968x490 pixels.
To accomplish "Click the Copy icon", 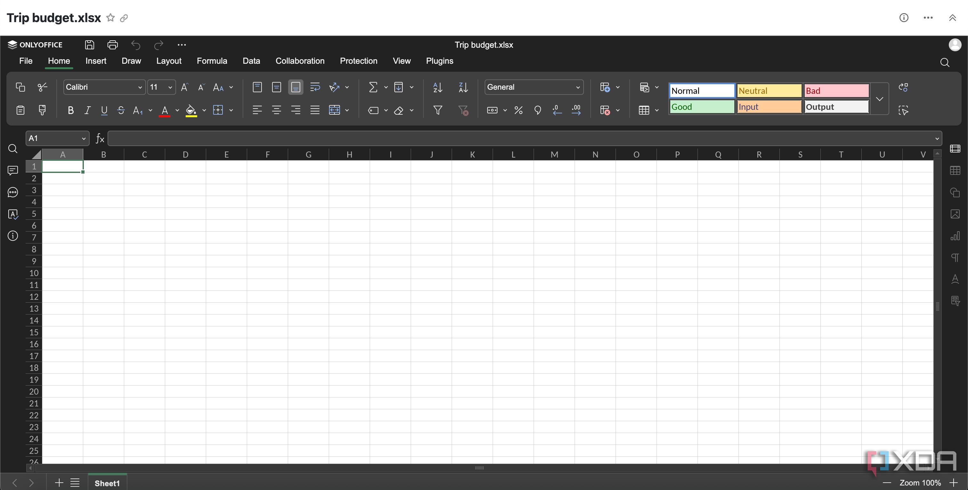I will [20, 87].
